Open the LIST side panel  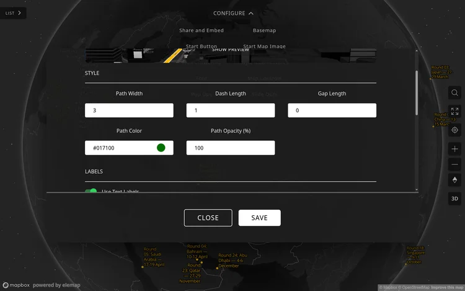[13, 13]
